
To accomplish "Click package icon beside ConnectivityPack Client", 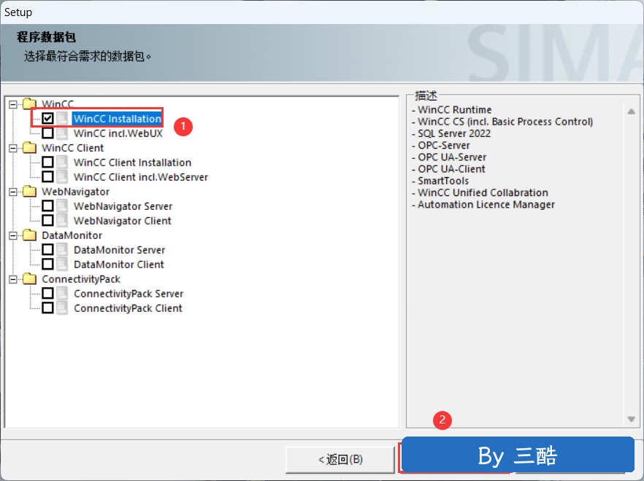I will click(62, 308).
